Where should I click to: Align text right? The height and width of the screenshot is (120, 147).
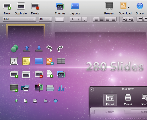(108, 19)
